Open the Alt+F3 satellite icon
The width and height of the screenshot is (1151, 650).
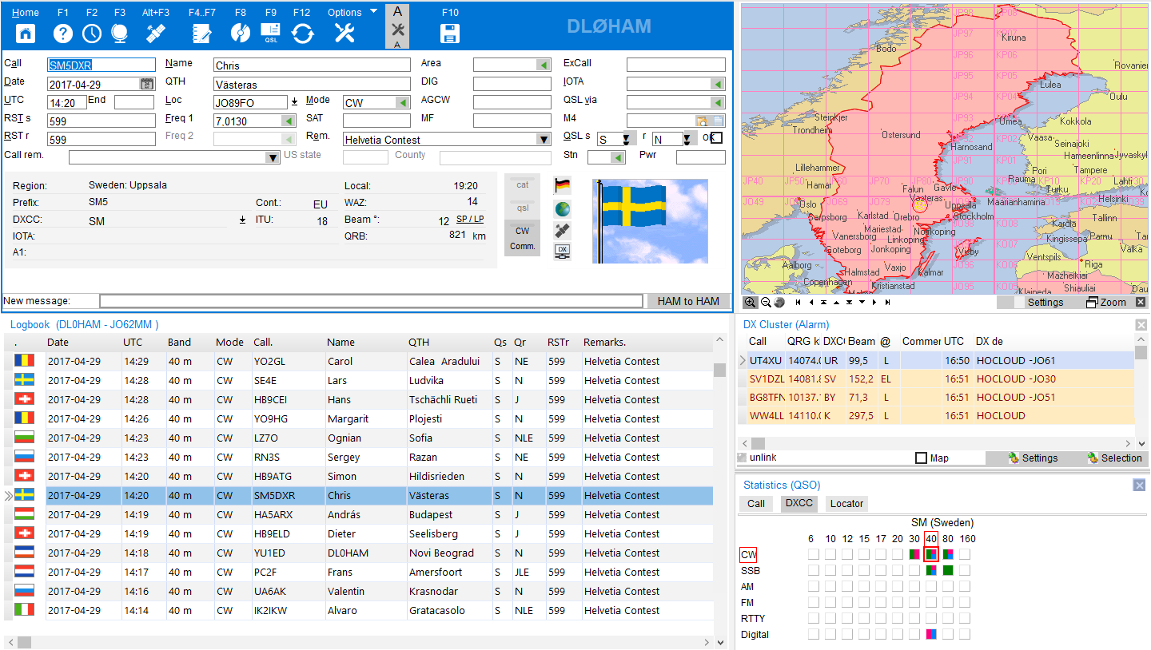point(156,33)
